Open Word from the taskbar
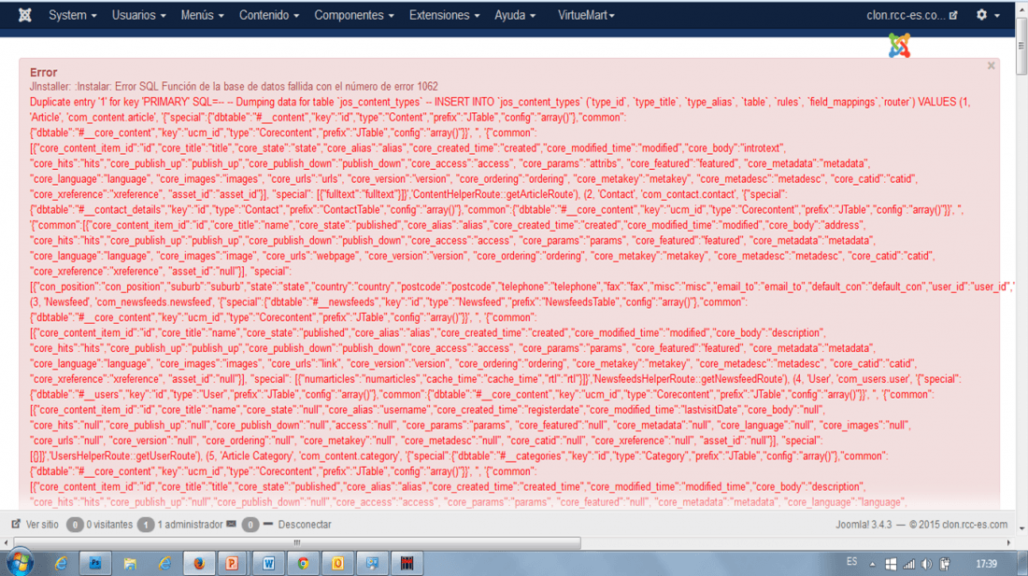Screen dimensions: 1028x576 [x=268, y=563]
